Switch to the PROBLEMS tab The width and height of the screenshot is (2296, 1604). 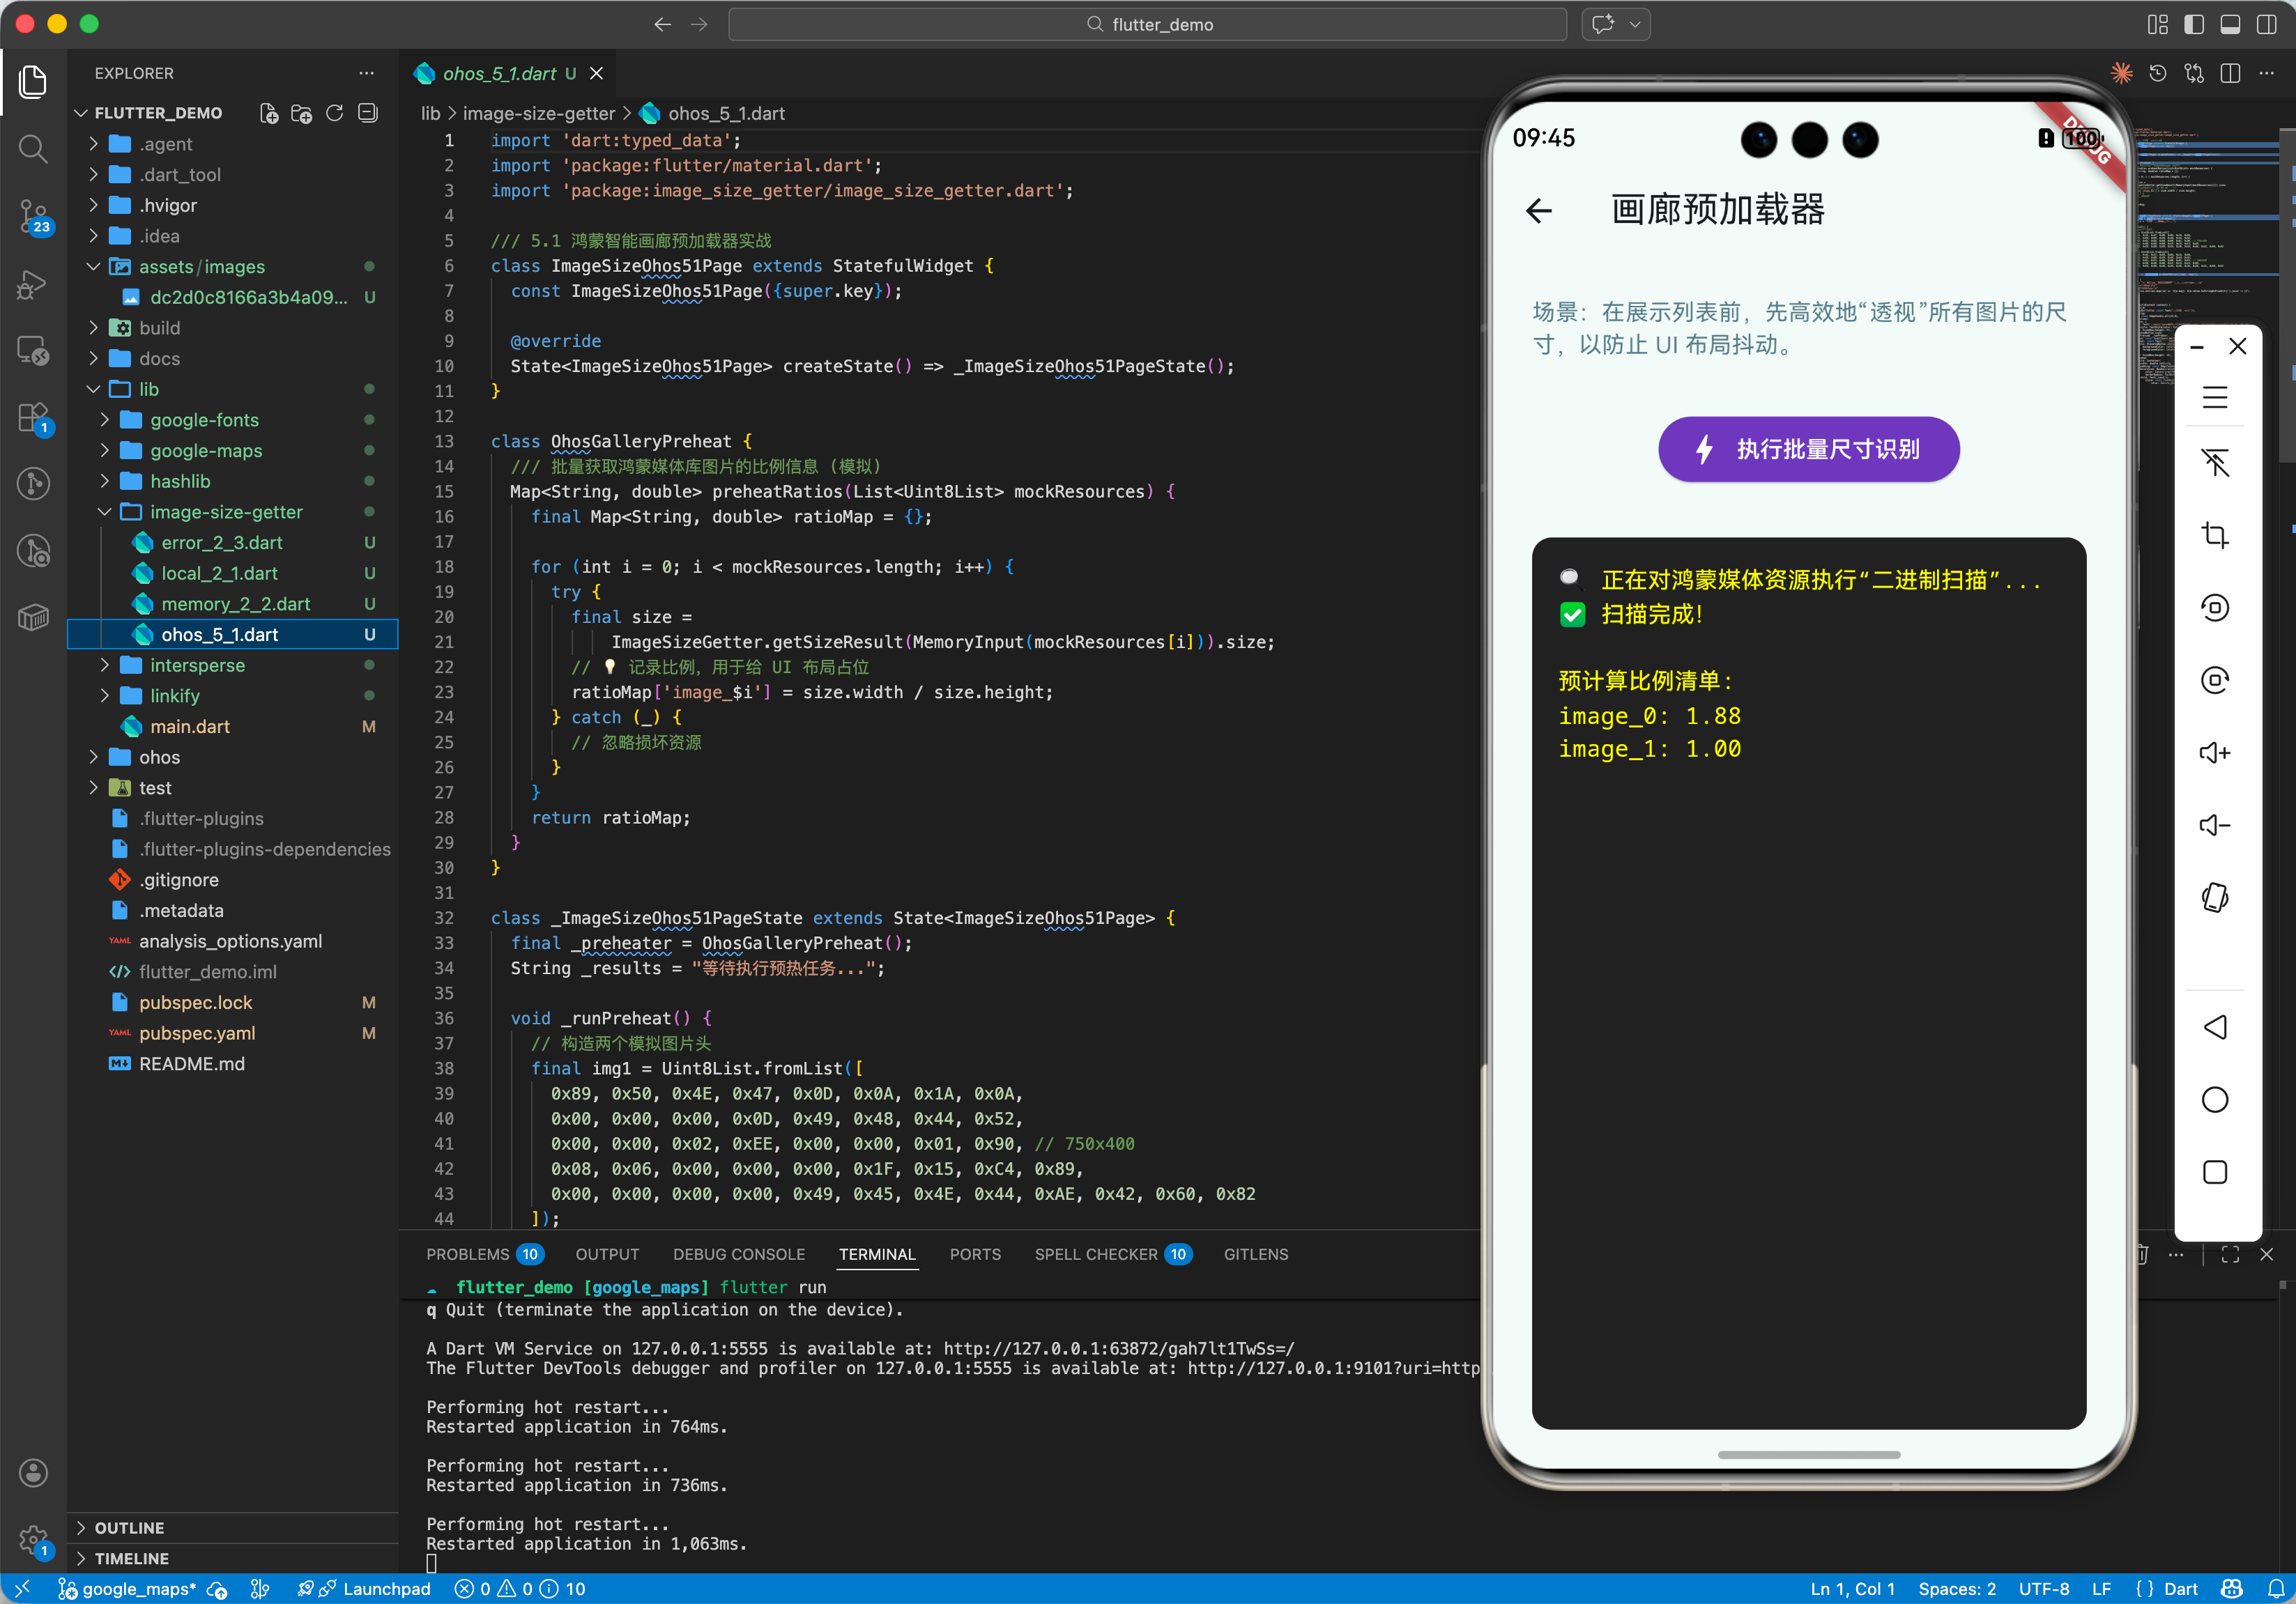click(x=468, y=1254)
